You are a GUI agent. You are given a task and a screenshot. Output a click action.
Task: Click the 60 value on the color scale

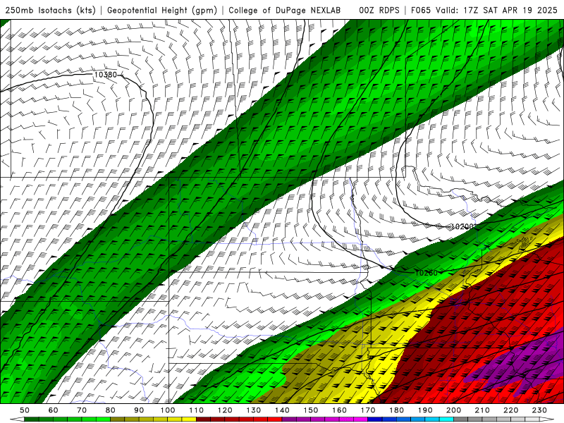(53, 410)
